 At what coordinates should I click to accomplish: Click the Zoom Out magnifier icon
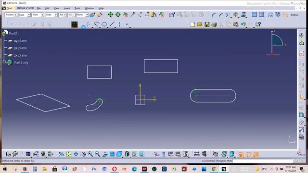pyautogui.click(x=97, y=154)
